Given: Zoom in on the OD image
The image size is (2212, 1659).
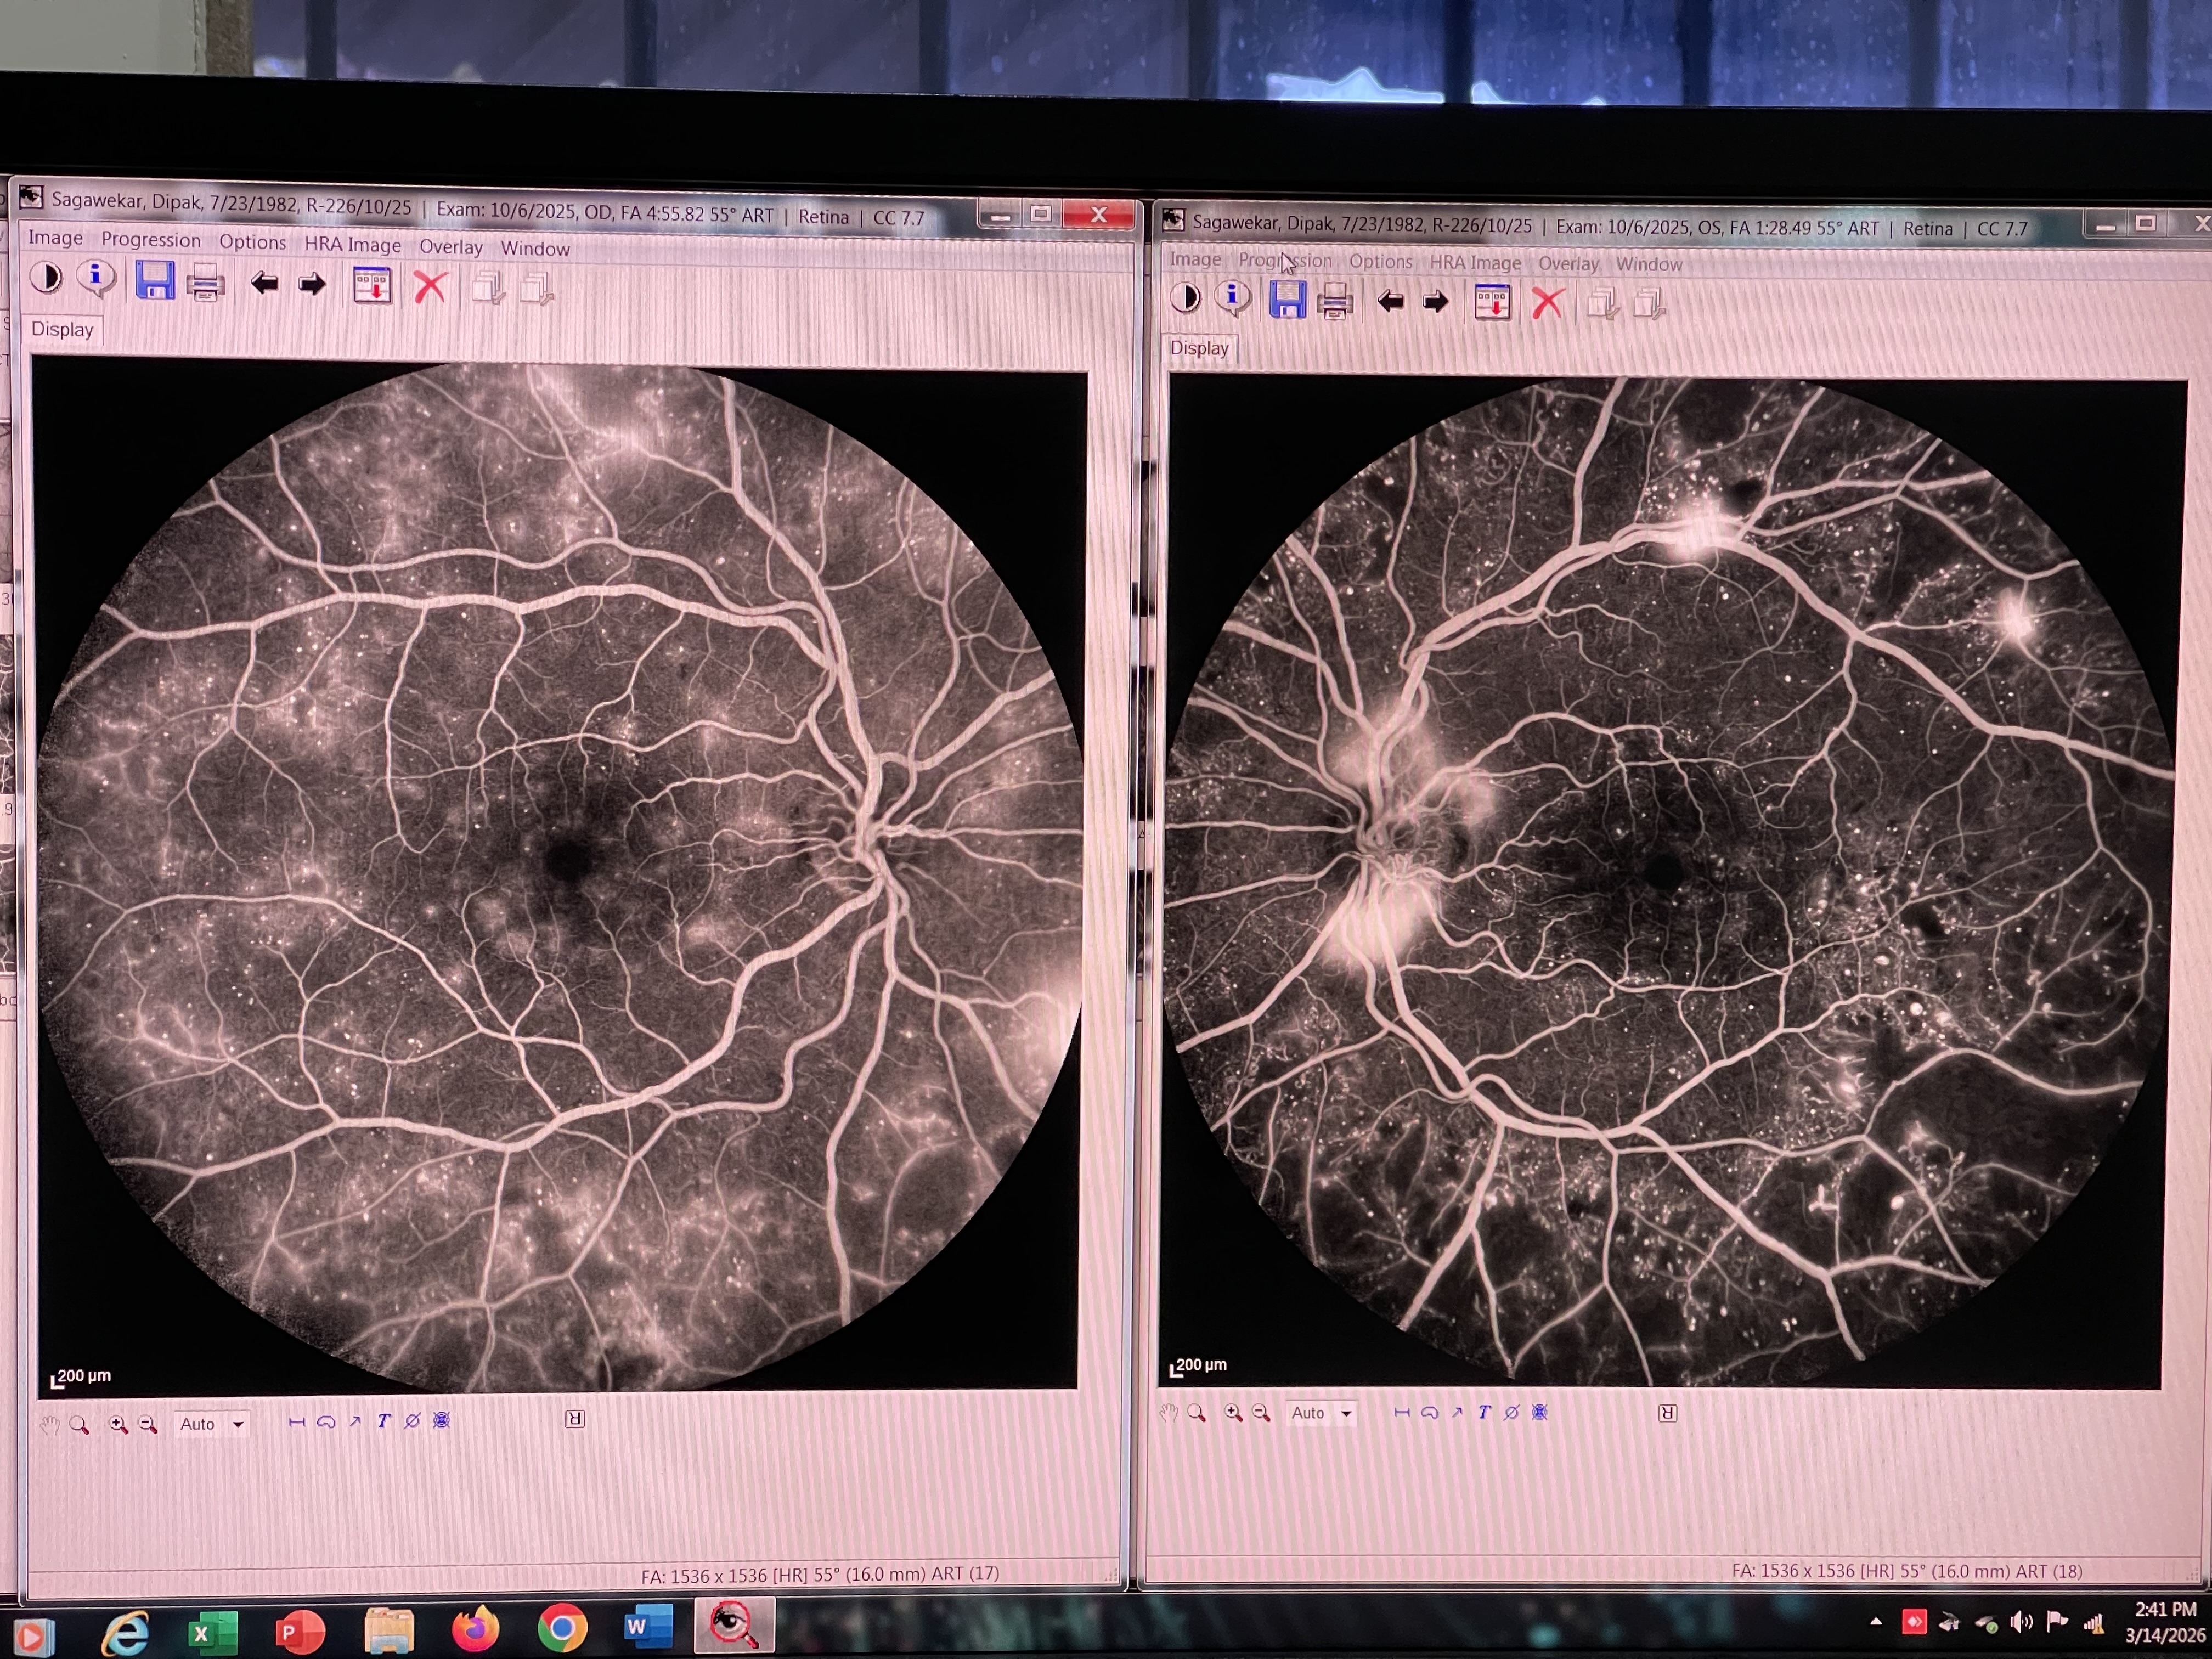Looking at the screenshot, I should pos(118,1424).
